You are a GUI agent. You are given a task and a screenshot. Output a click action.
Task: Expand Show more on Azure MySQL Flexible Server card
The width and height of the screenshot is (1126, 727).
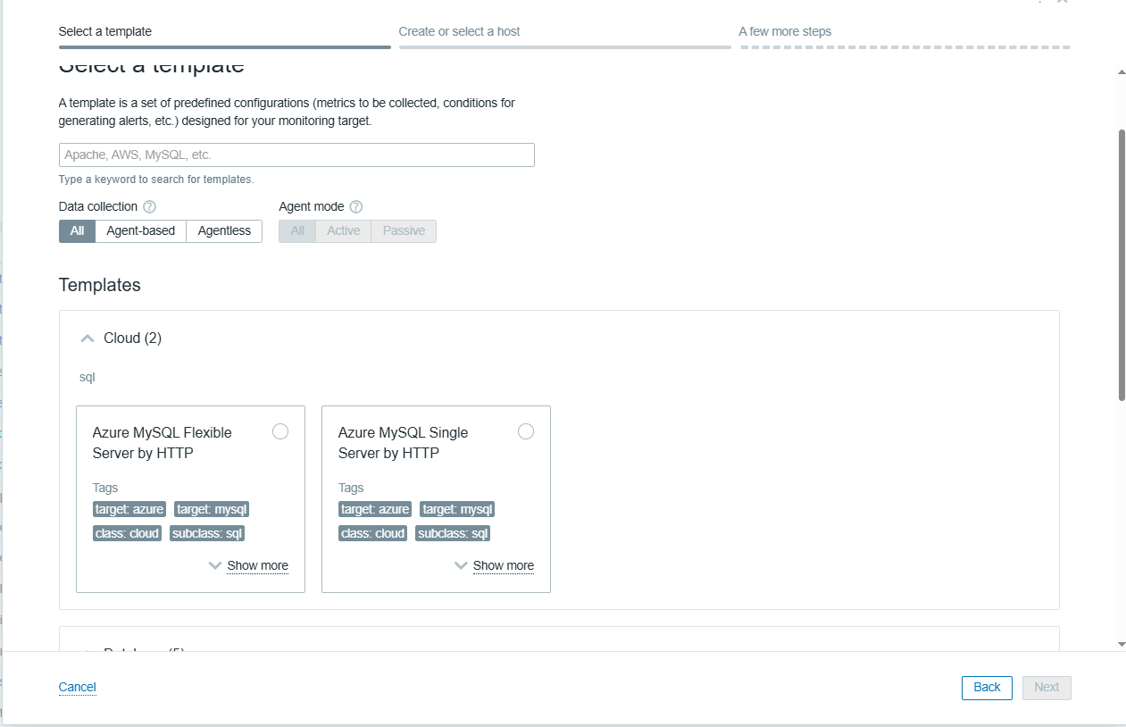click(248, 565)
